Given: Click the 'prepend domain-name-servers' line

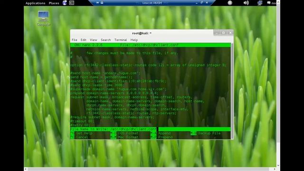Looking at the screenshot, I should 114,93.
